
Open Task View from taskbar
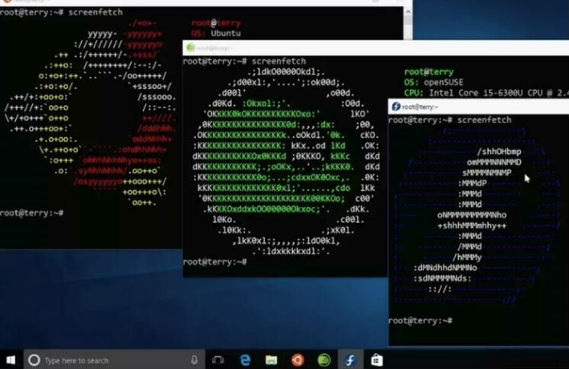point(217,360)
